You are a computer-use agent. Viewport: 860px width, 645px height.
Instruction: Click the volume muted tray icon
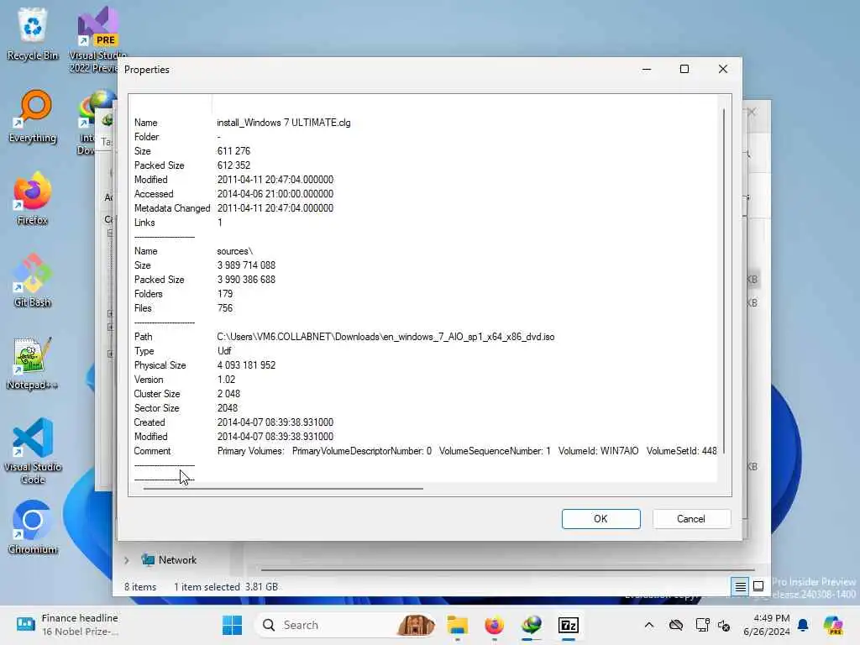(x=724, y=625)
